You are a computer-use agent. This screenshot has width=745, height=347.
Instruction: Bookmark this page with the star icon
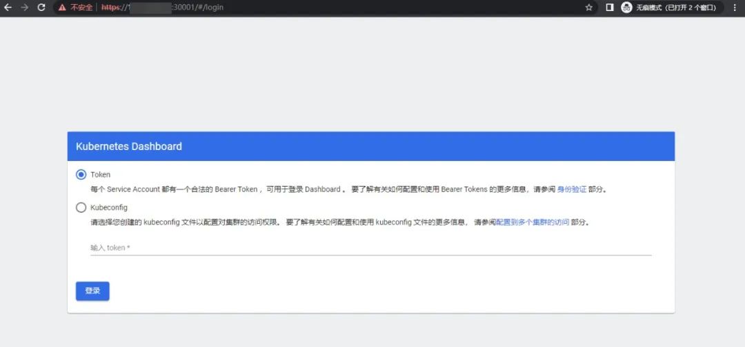pyautogui.click(x=589, y=8)
